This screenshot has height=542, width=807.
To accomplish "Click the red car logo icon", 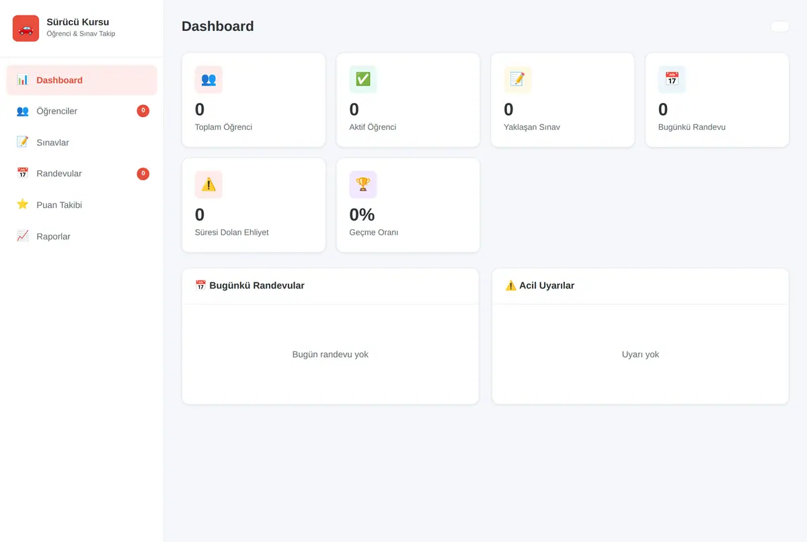I will [26, 28].
